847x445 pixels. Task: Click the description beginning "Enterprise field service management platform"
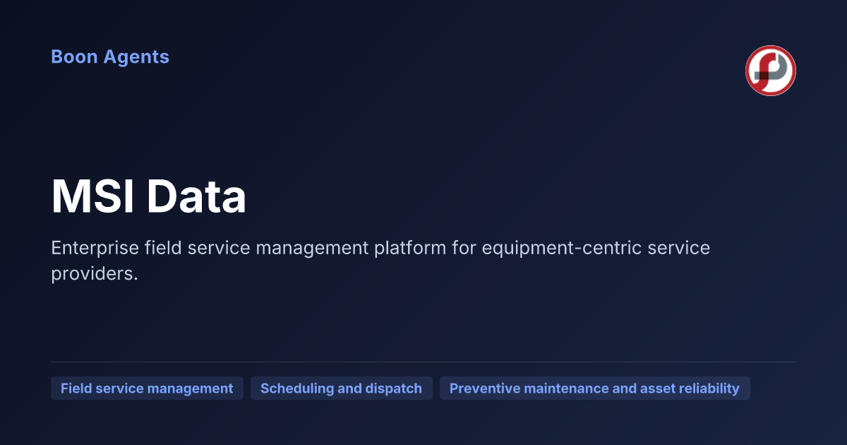coord(380,261)
